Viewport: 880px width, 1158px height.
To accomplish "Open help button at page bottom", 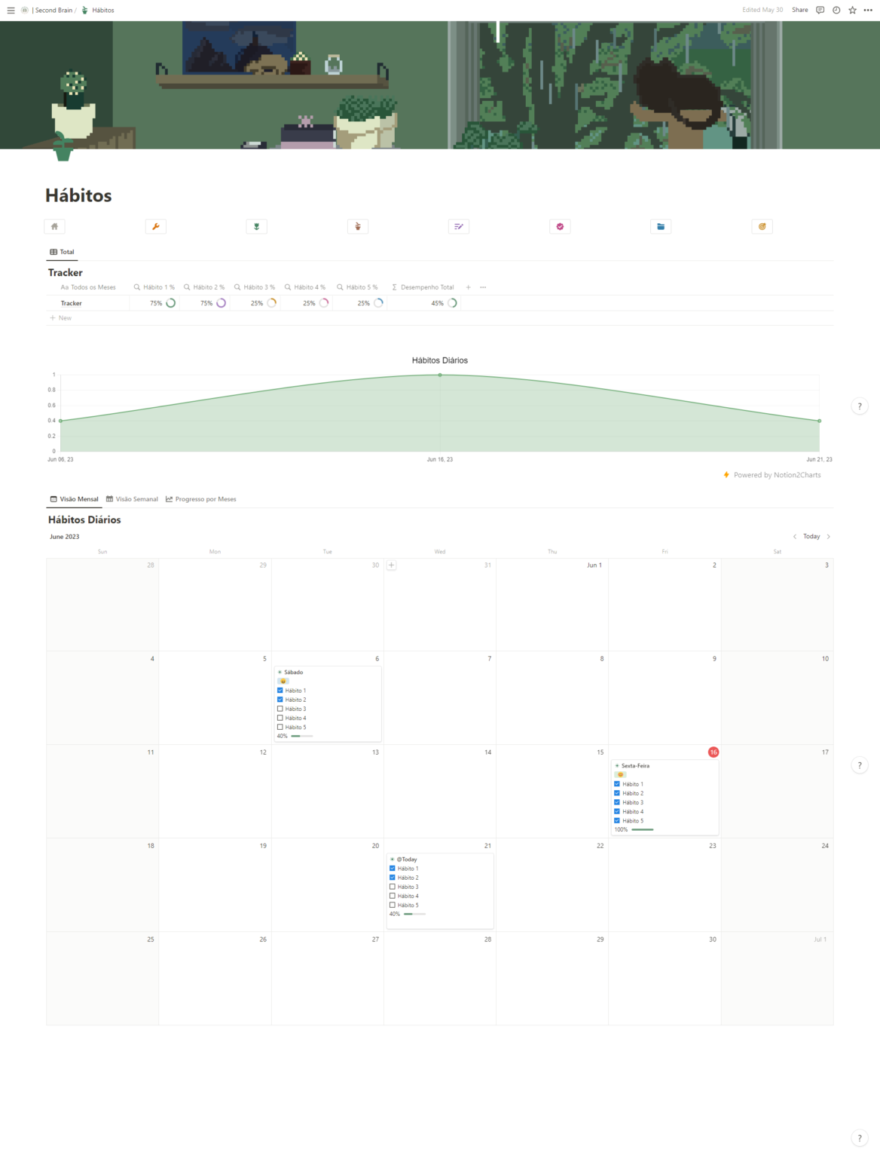I will (x=860, y=1138).
